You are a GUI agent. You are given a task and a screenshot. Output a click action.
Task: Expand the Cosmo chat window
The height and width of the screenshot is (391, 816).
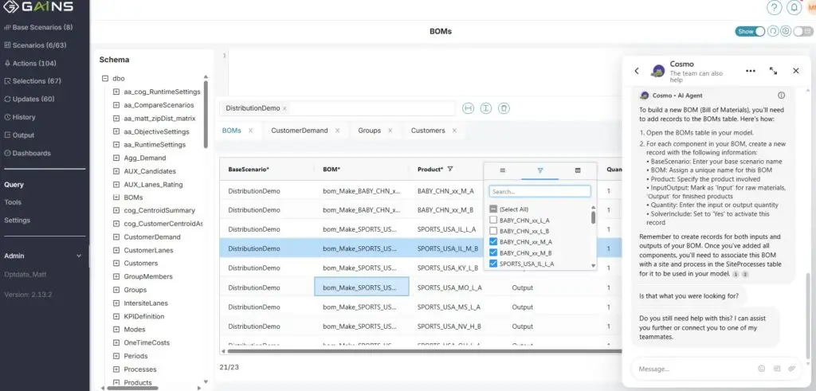773,71
